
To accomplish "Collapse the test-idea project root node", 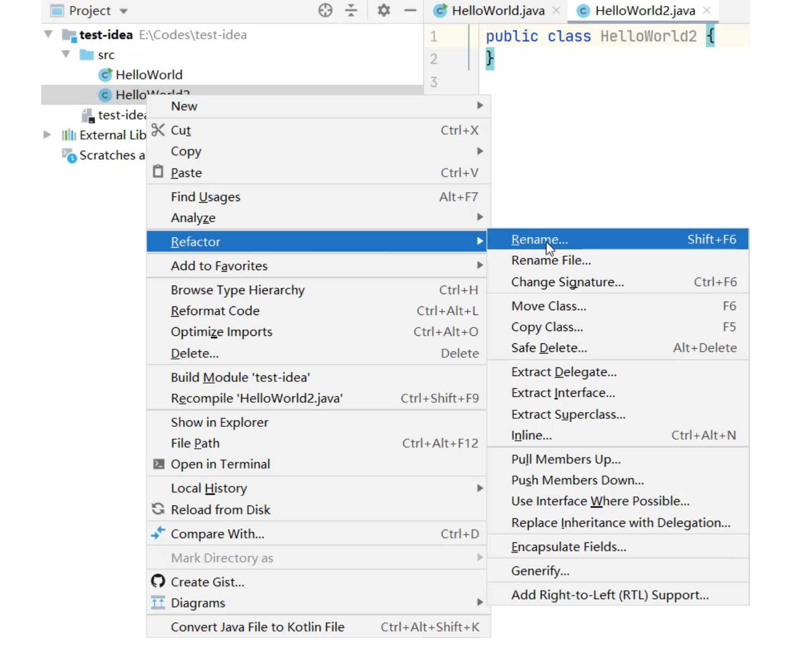I will tap(48, 35).
